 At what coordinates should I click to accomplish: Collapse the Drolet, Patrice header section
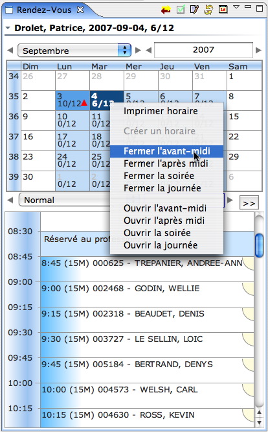8,28
